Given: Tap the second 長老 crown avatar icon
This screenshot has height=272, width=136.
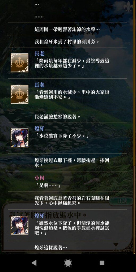Looking at the screenshot, I should click(x=19, y=94).
